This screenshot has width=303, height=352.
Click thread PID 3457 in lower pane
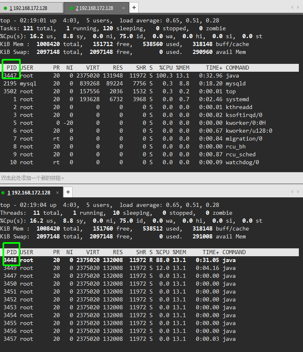click(10, 339)
